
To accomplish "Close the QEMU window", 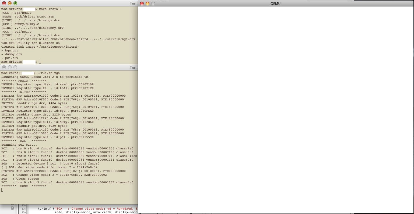I will [142, 3].
